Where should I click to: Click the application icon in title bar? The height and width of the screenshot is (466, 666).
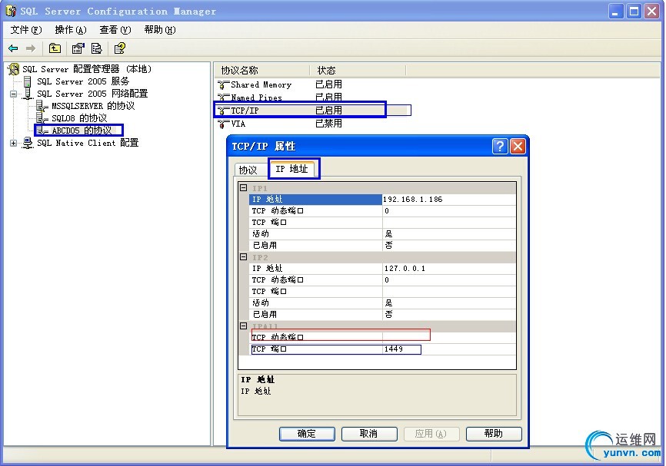(x=11, y=11)
